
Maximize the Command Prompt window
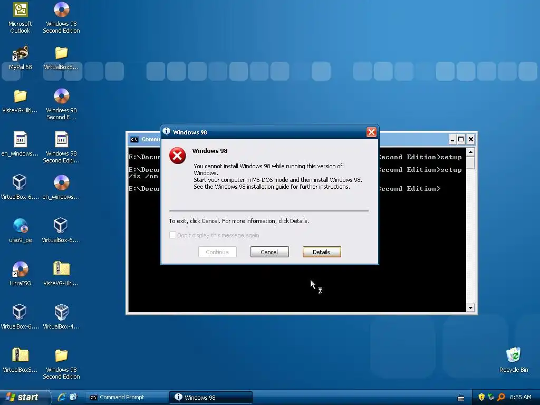click(461, 139)
